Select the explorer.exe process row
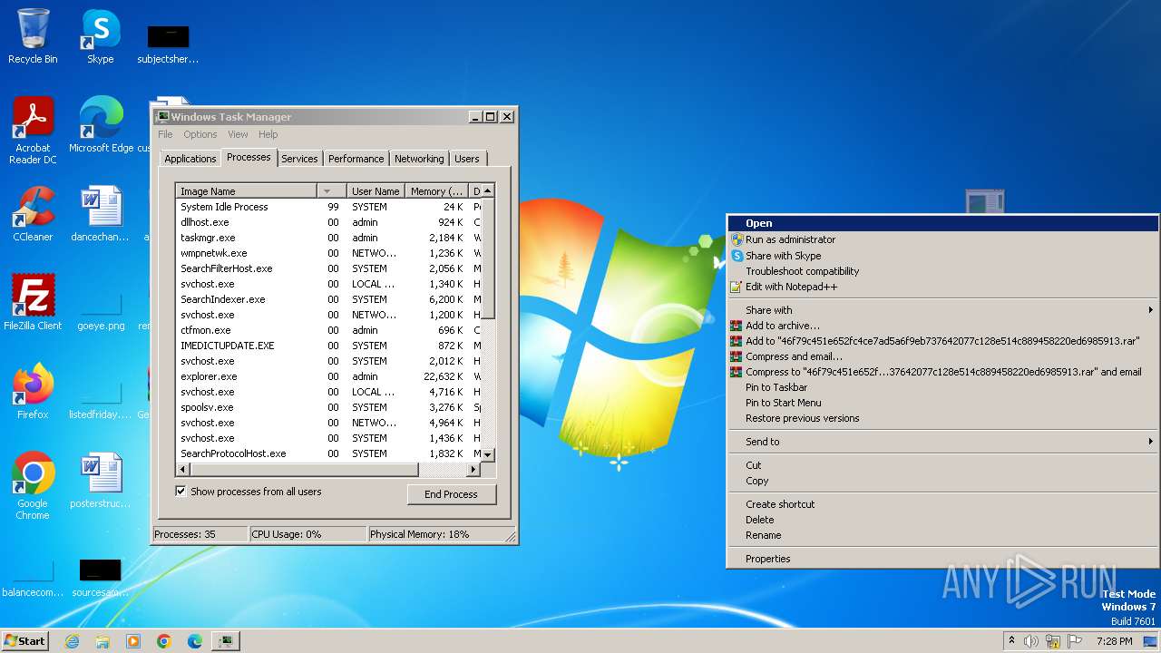Image resolution: width=1161 pixels, height=653 pixels. pyautogui.click(x=327, y=376)
